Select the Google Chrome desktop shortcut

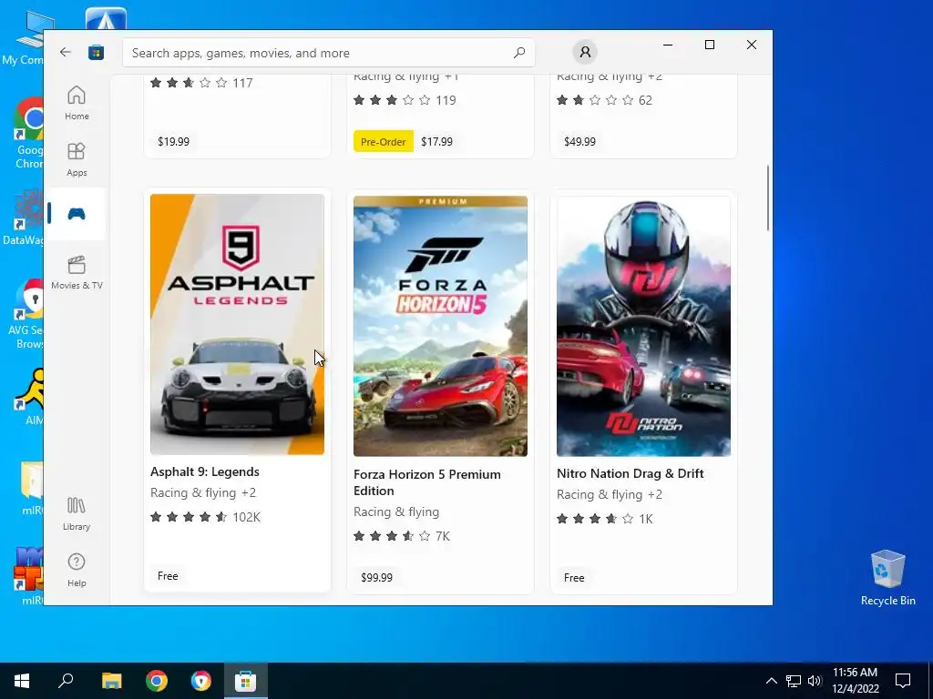28,134
